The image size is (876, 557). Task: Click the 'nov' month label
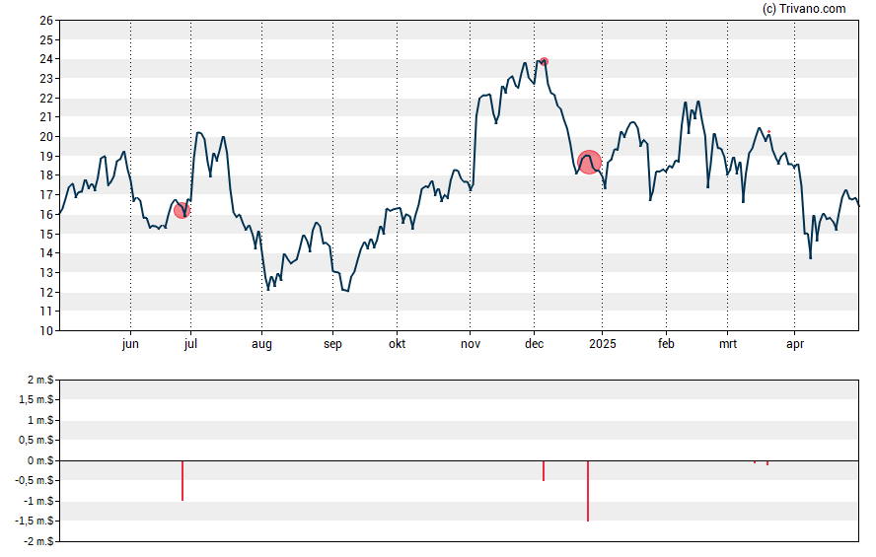tap(471, 344)
